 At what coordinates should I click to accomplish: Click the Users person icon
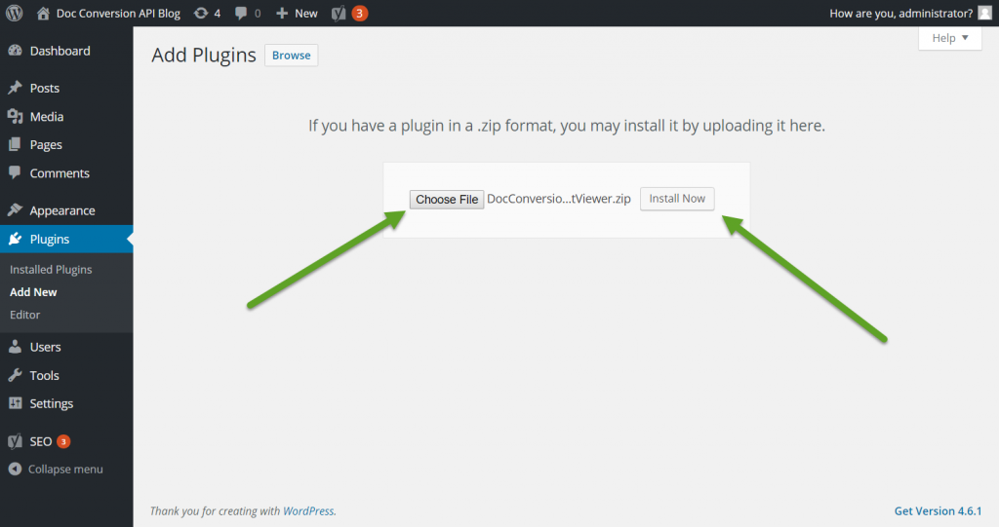16,346
